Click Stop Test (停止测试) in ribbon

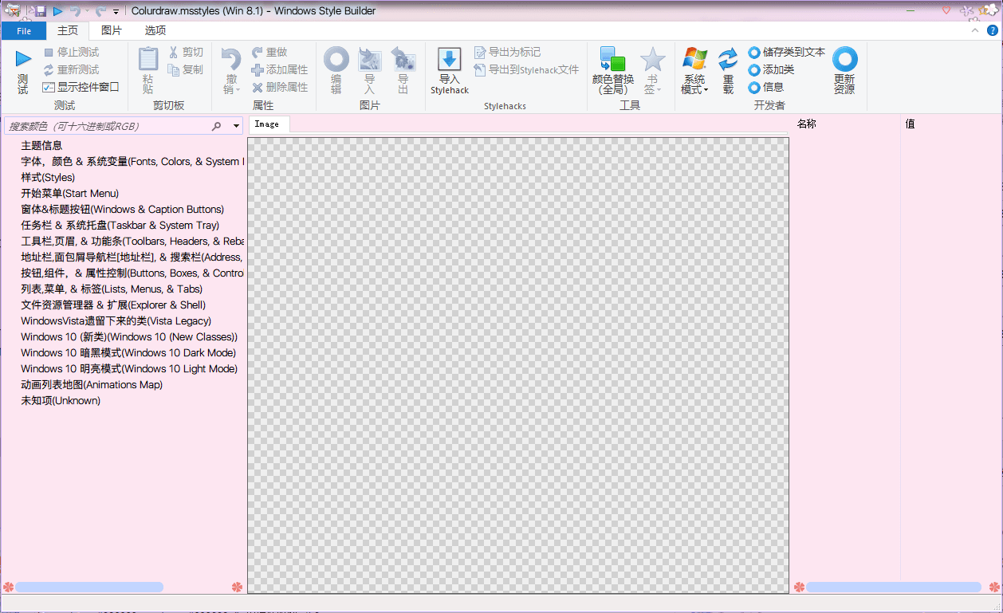[x=71, y=52]
